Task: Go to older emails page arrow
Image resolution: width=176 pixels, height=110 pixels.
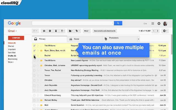Action: click(158, 31)
